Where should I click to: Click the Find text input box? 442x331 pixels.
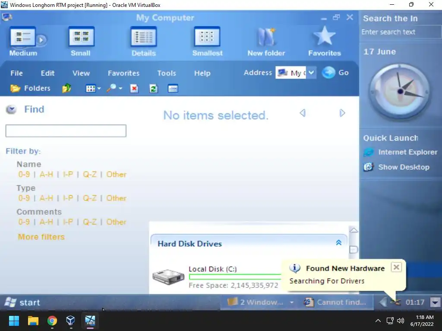tap(66, 131)
